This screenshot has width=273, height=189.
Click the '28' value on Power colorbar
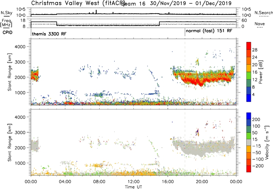coord(255,50)
